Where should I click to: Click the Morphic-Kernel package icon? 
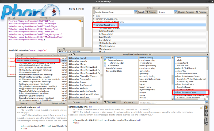click(70, 58)
